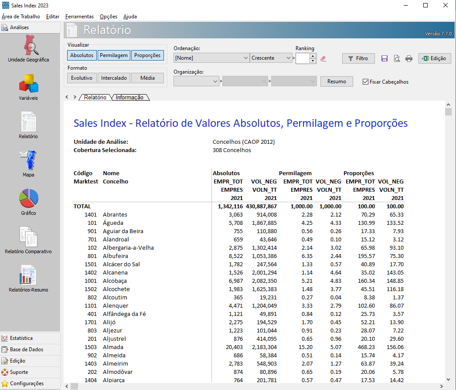This screenshot has width=456, height=390.
Task: Uncheck the Fixar Cabeçalhos checkbox
Action: tap(366, 81)
